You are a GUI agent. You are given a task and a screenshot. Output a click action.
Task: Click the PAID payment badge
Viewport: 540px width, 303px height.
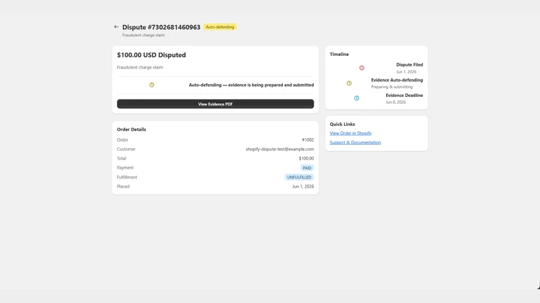tap(307, 168)
